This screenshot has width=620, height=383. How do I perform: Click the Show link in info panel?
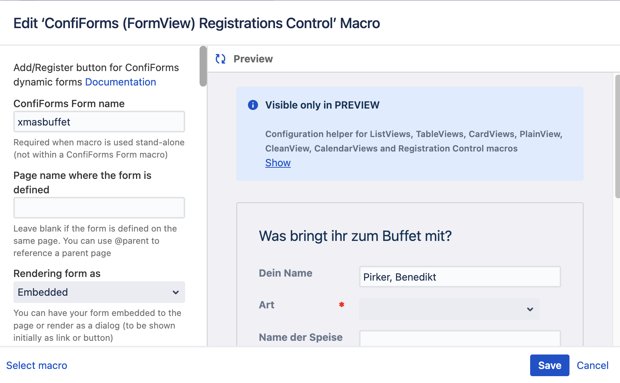[x=278, y=163]
